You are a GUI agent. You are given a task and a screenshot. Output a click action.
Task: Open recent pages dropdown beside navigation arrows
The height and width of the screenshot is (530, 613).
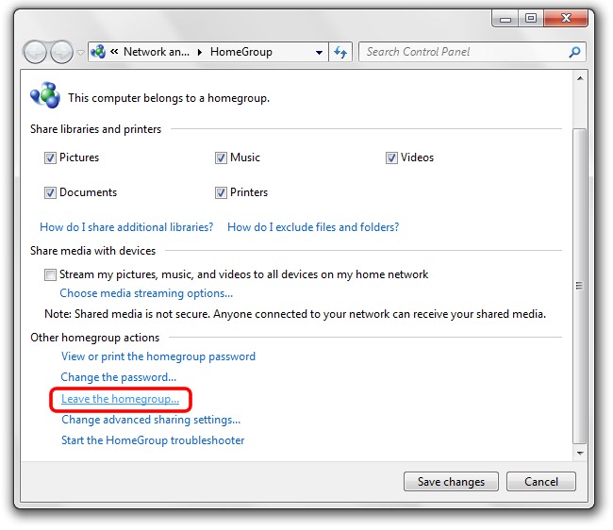tap(80, 53)
